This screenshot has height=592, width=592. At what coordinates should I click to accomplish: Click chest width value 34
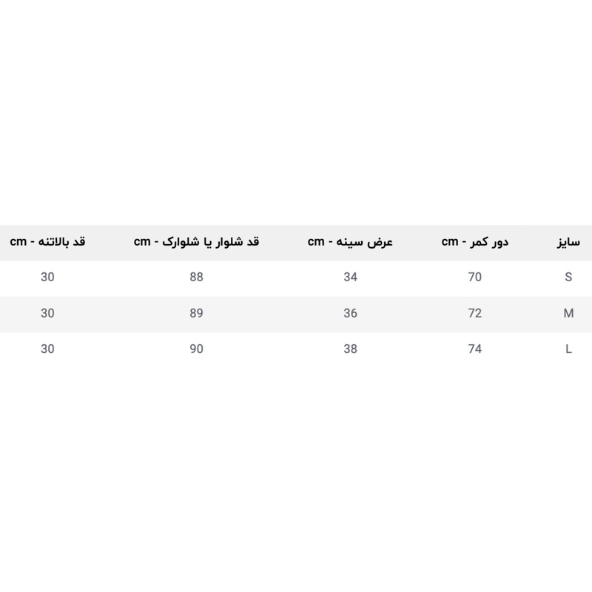coord(350,277)
